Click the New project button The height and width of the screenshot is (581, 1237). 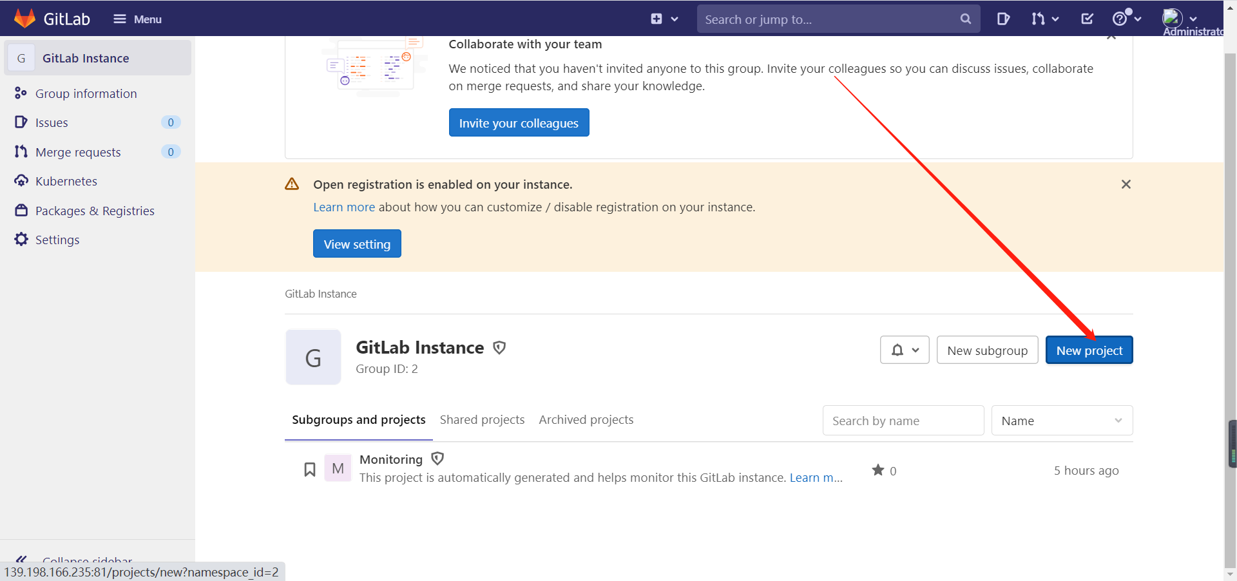click(1089, 350)
